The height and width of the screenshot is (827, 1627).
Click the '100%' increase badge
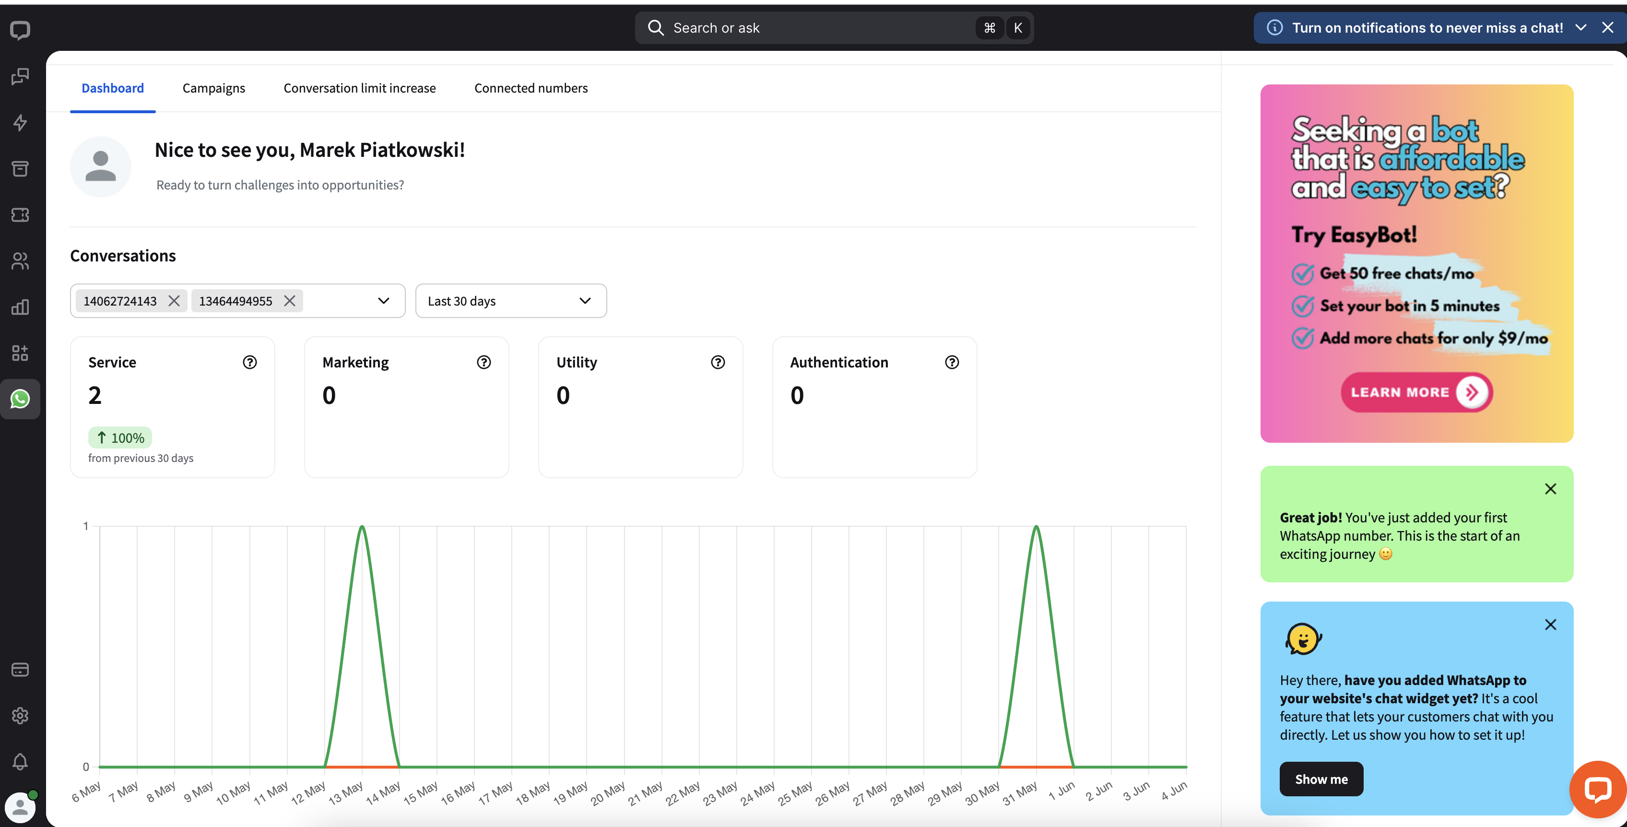coord(120,437)
